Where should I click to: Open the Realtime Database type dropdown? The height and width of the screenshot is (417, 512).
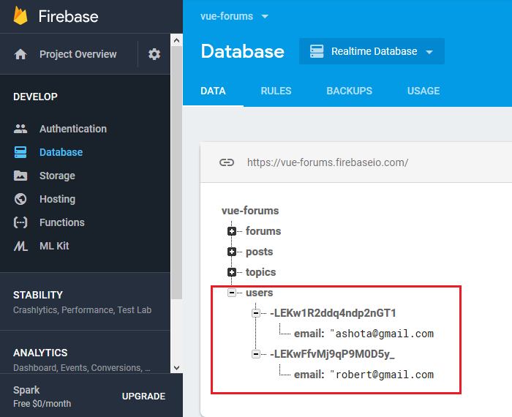coord(372,51)
